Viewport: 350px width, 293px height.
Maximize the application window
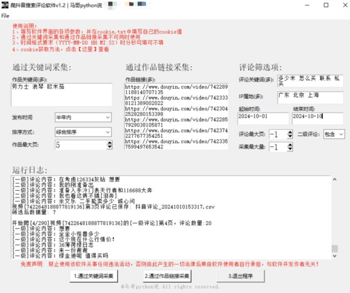click(x=326, y=5)
